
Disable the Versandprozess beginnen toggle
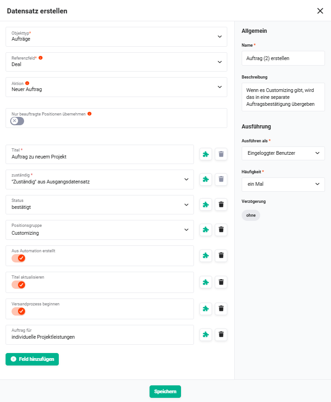tap(19, 311)
